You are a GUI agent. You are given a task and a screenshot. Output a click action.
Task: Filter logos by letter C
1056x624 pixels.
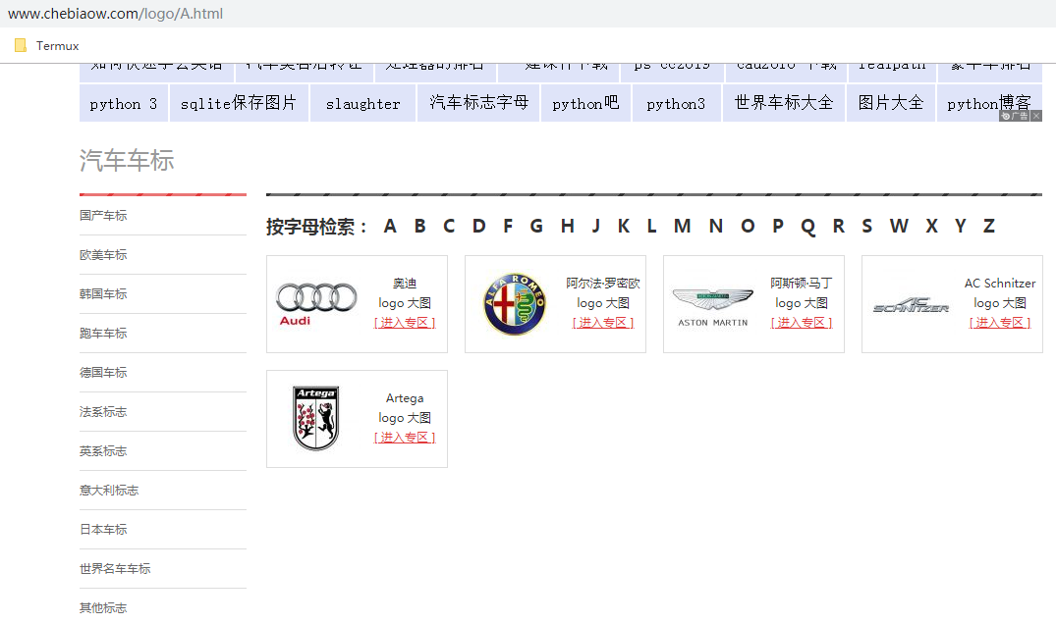click(x=449, y=226)
